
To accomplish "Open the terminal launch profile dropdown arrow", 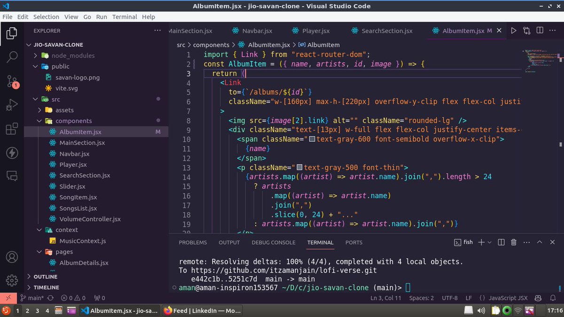I will tap(490, 242).
